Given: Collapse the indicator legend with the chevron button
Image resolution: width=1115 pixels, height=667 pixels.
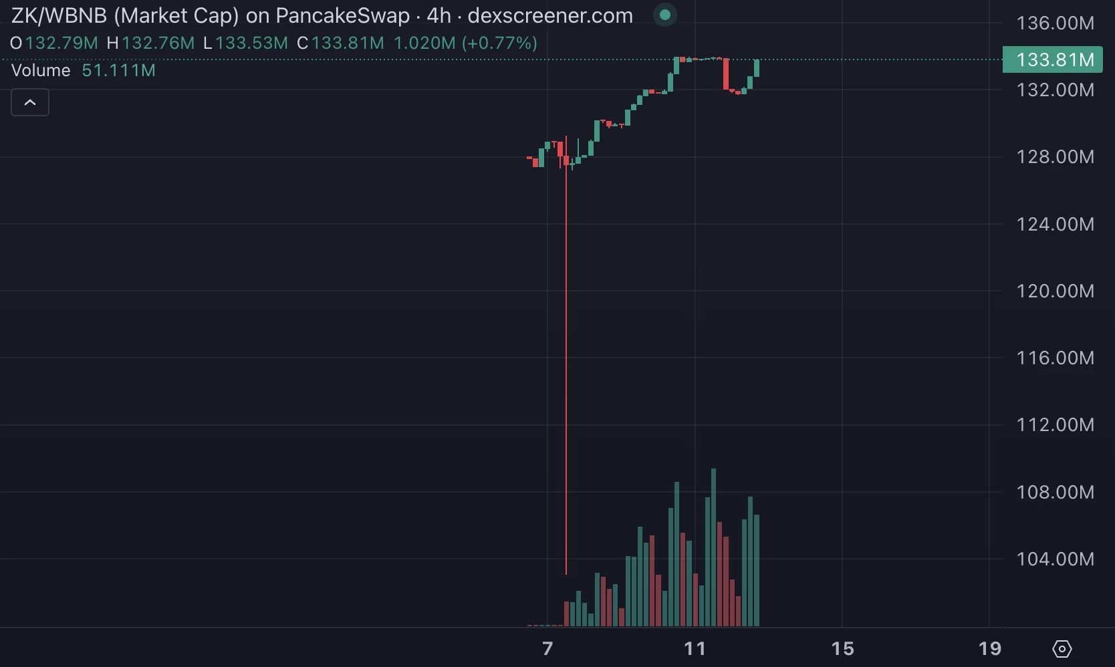Looking at the screenshot, I should pos(30,102).
